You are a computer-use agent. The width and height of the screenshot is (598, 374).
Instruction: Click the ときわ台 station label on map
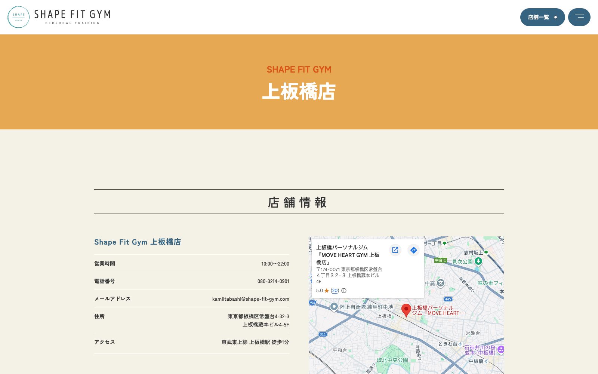[447, 344]
